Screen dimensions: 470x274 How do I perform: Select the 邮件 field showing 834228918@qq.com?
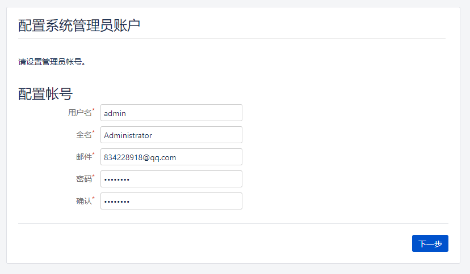(171, 157)
